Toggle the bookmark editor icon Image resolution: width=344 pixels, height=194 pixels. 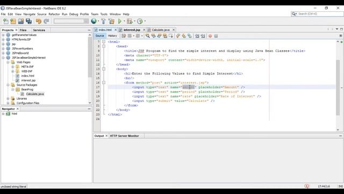[x=190, y=36]
